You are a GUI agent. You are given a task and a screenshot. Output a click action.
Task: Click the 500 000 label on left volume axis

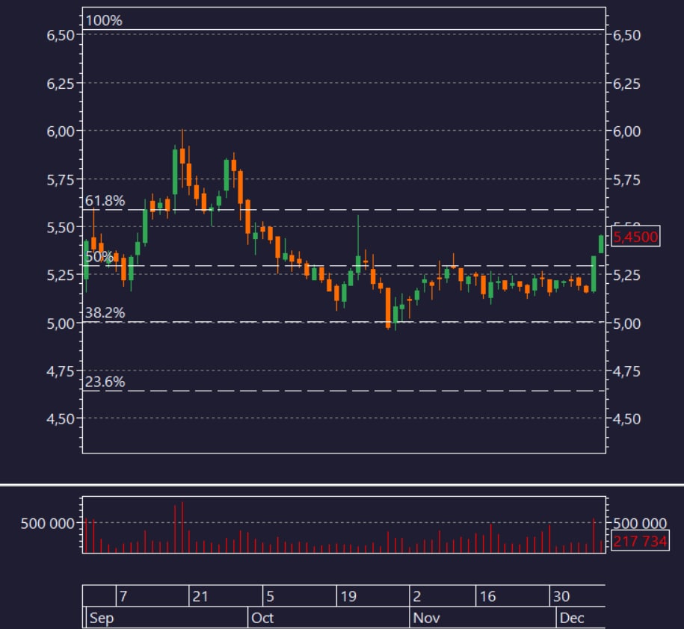(x=48, y=523)
